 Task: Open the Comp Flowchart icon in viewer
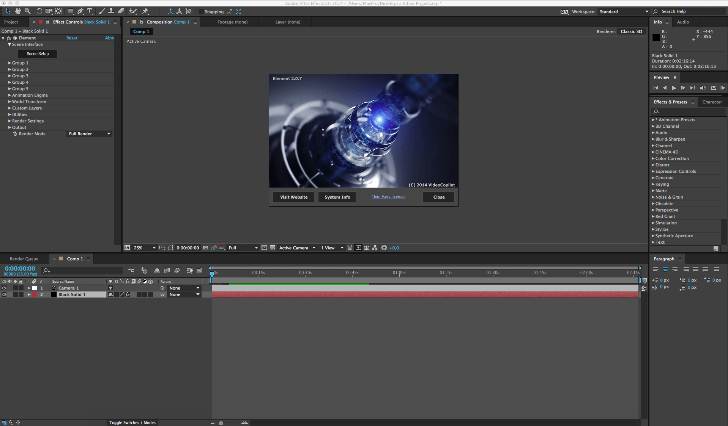(x=375, y=248)
